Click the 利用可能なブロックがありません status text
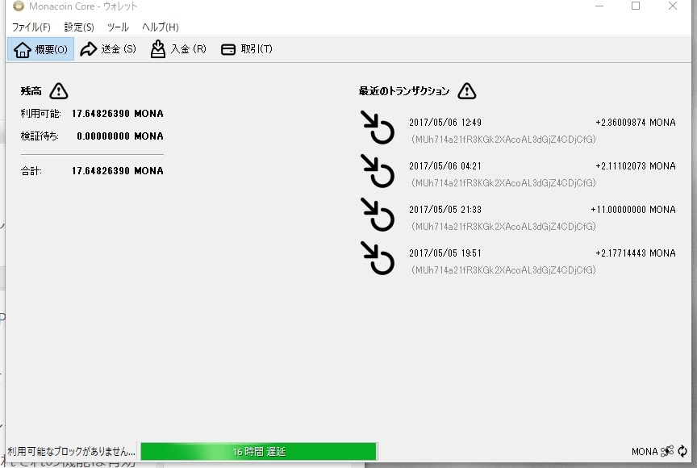Screen dimensions: 697x468 tap(71, 452)
